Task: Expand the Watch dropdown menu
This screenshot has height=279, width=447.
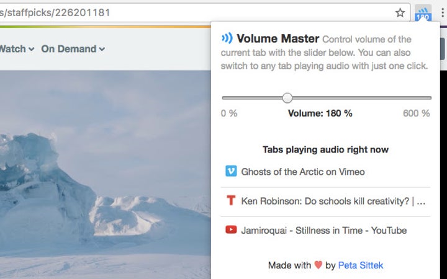Action: click(16, 49)
